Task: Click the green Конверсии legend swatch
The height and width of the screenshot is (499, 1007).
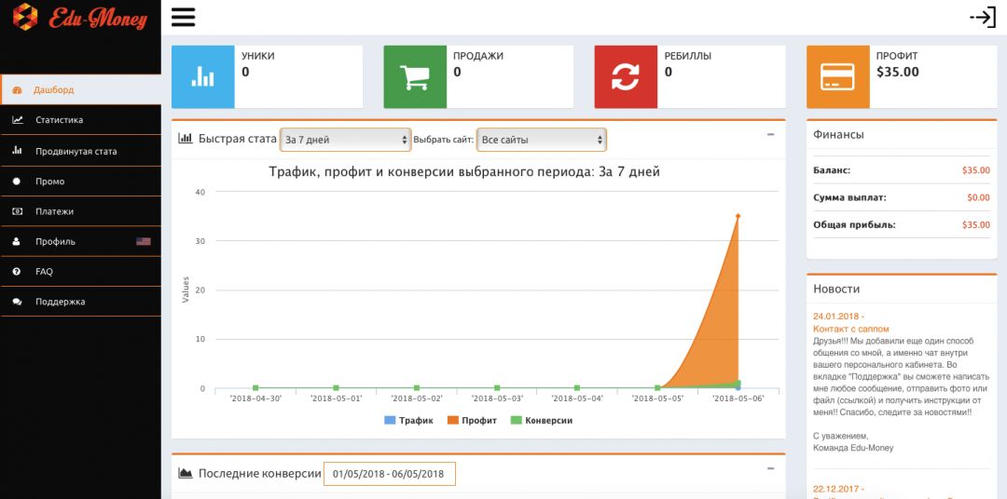Action: coord(516,421)
